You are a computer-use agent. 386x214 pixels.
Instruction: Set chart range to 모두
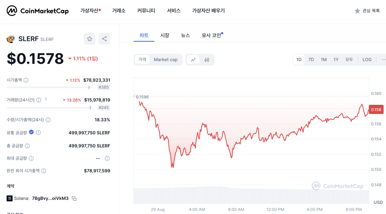pos(349,60)
